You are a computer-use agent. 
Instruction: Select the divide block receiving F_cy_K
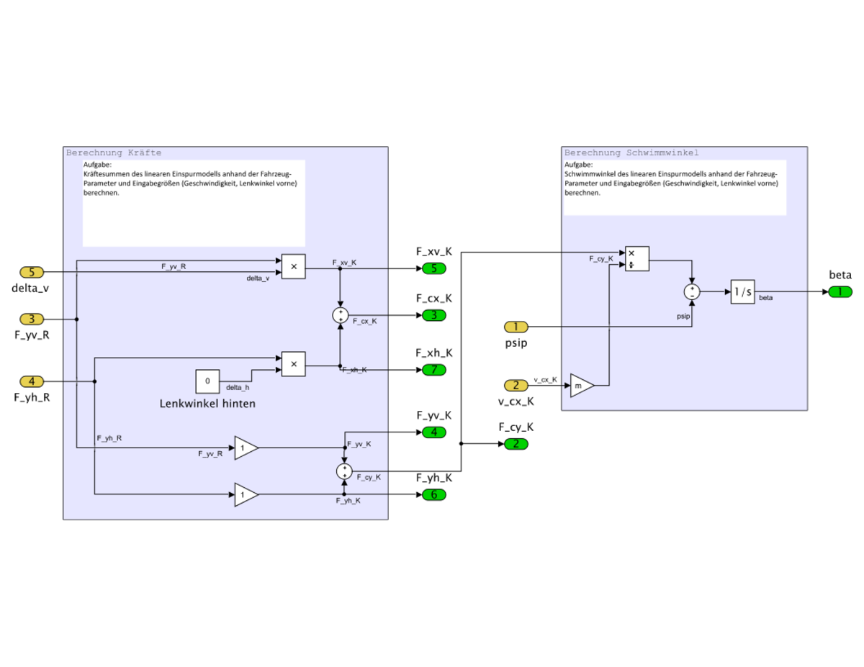click(x=637, y=258)
